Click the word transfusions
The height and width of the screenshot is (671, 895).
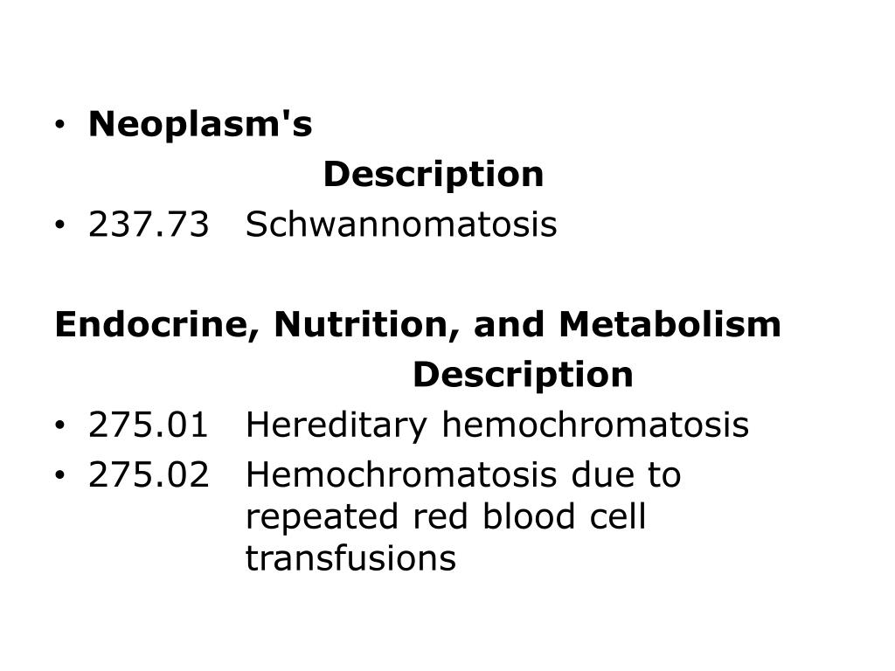click(x=351, y=558)
